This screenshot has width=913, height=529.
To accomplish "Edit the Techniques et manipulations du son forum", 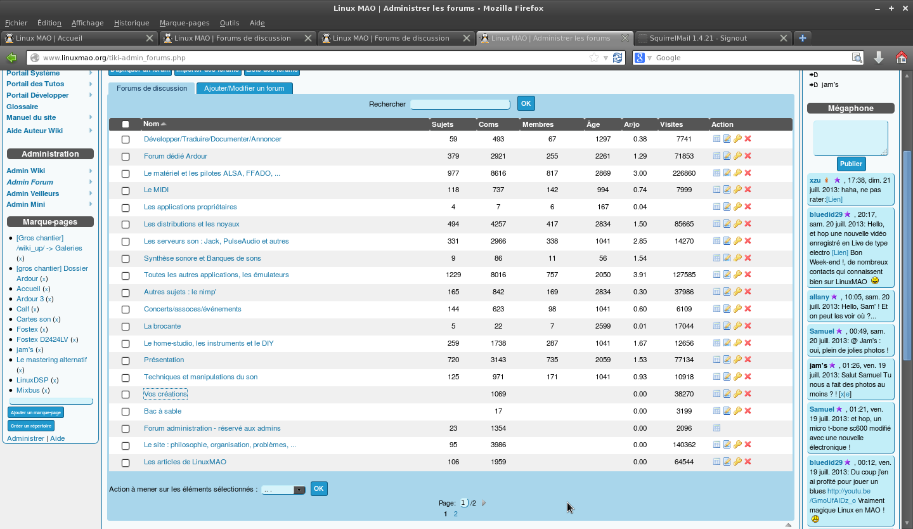I will tap(727, 377).
